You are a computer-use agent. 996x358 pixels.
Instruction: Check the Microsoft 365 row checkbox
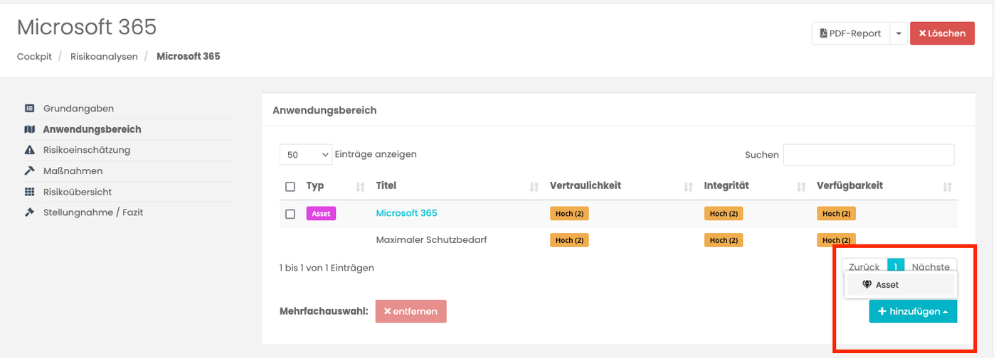290,214
